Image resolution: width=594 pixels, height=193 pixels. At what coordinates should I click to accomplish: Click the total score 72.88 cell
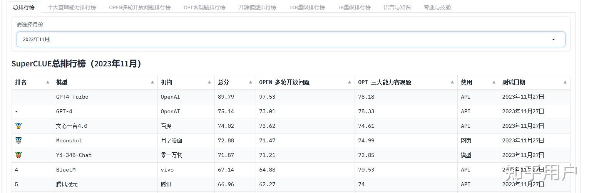click(235, 140)
